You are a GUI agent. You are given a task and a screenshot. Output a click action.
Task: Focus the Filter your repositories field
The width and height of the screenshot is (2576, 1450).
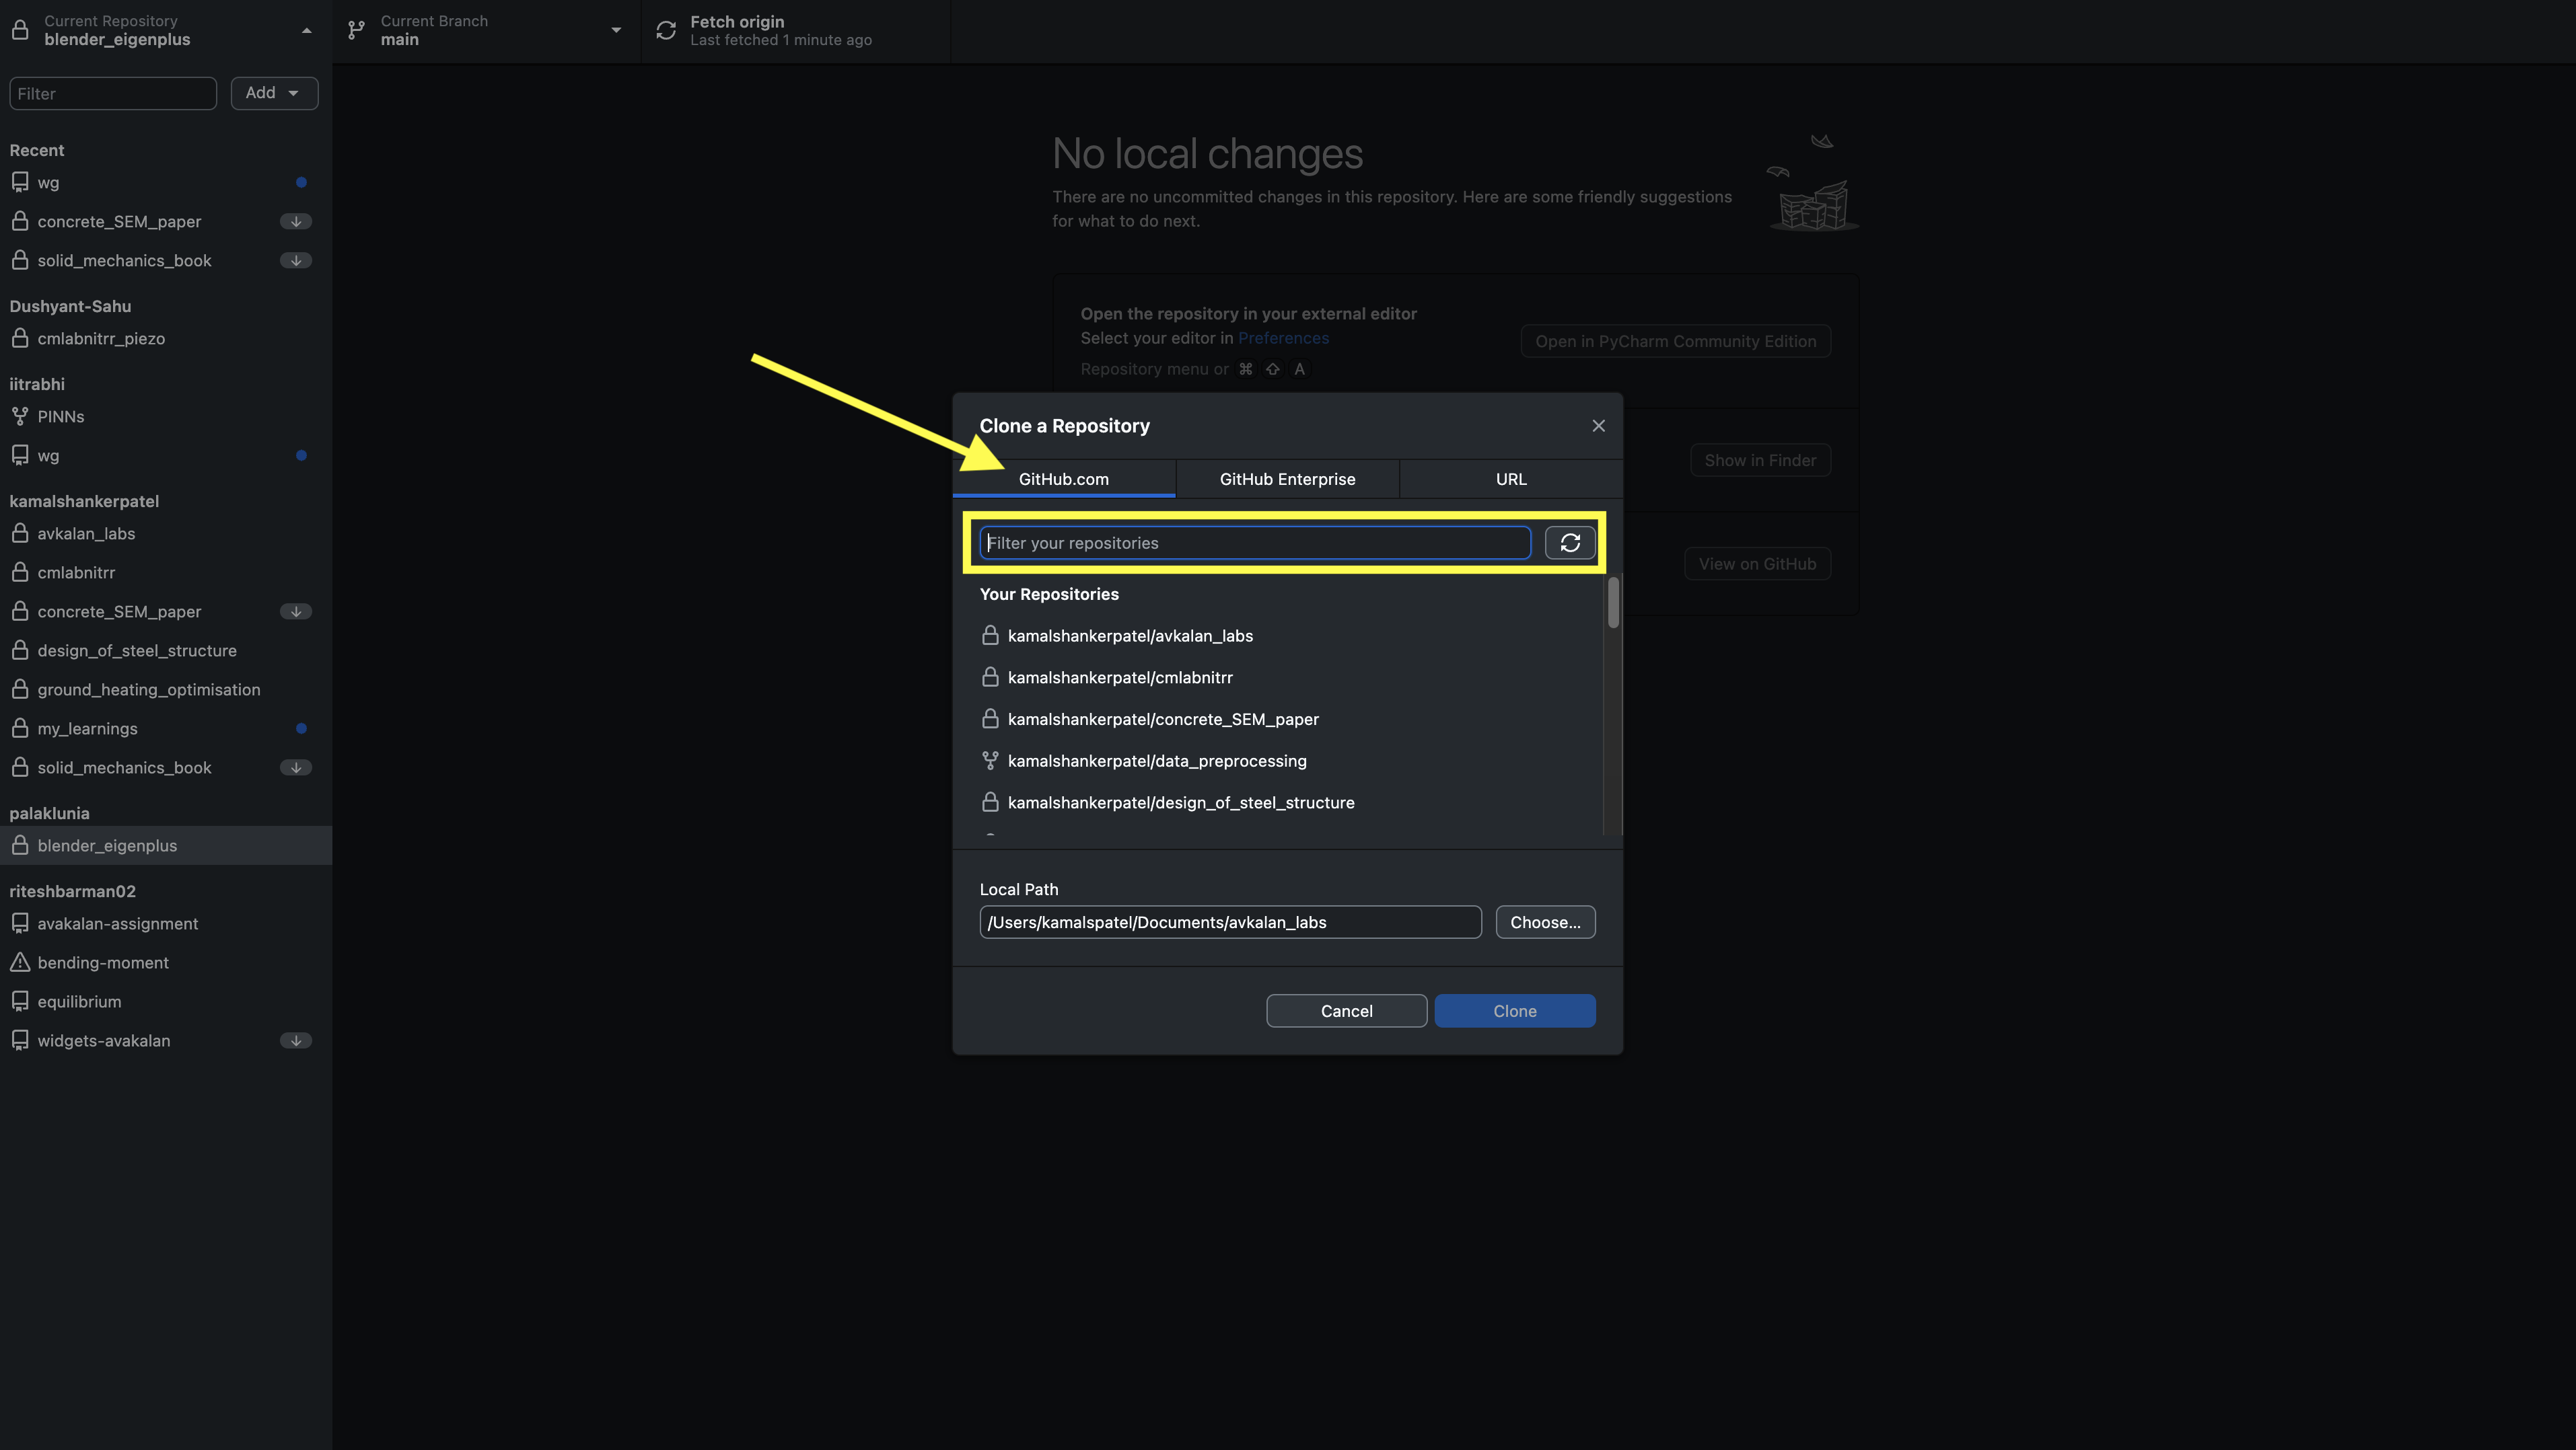point(1254,543)
